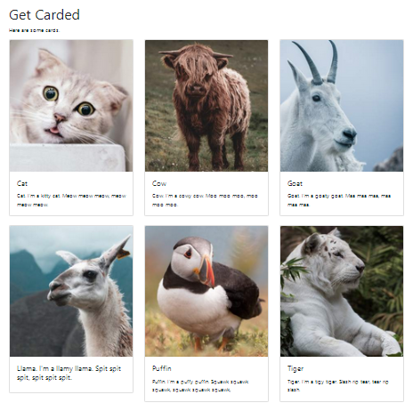Viewport: 413px width, 411px height.
Task: Select the white goat picture
Action: coord(342,106)
